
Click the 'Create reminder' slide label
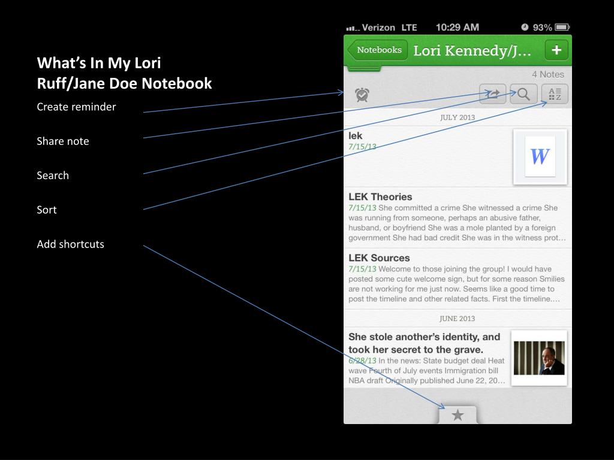(76, 107)
